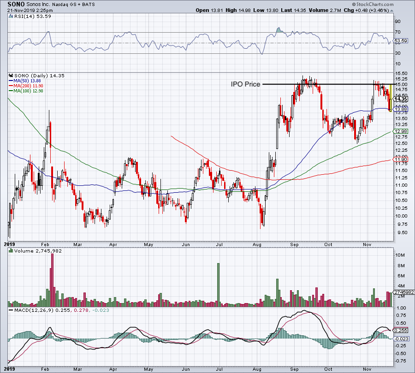Viewport: 415px width, 373px height.
Task: Click the blue 13.88 price axis tag
Action: pyautogui.click(x=401, y=109)
